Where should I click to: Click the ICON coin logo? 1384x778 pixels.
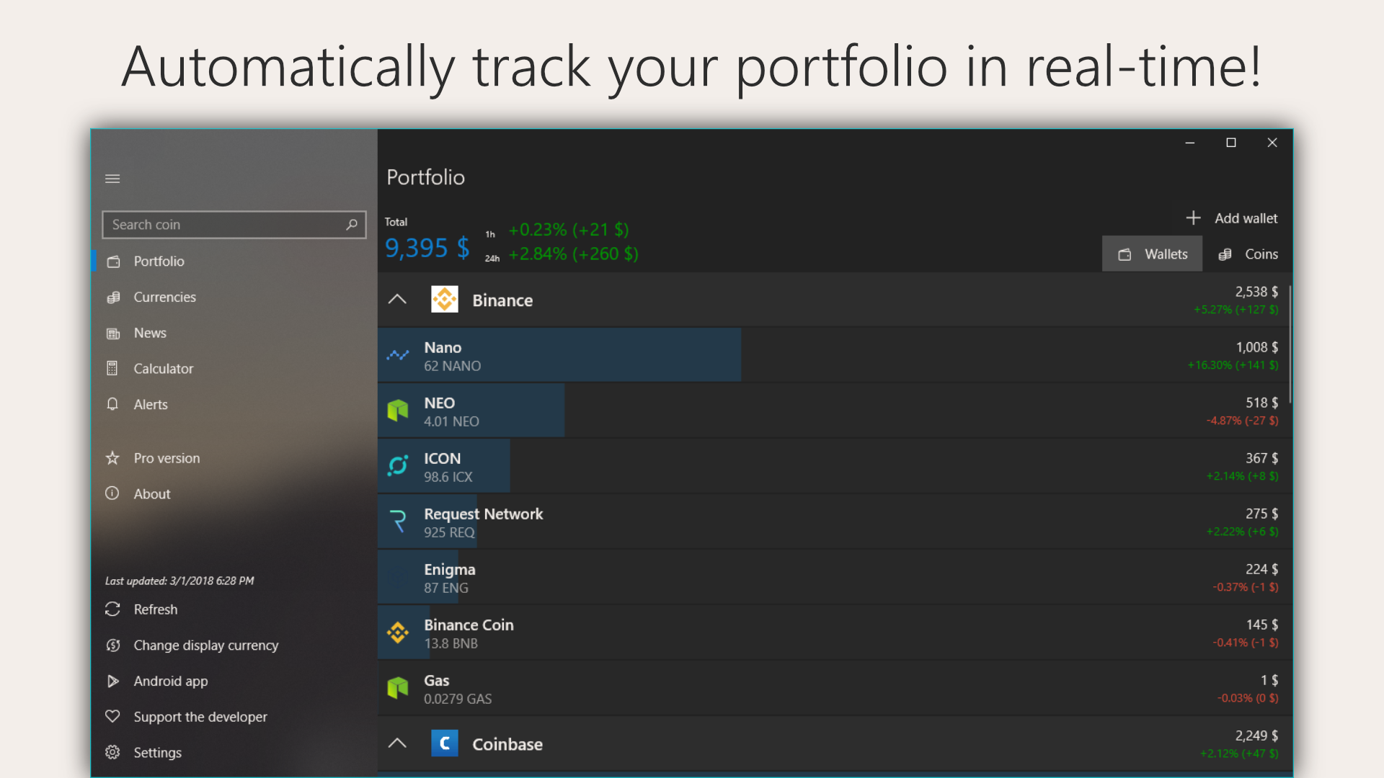[398, 466]
